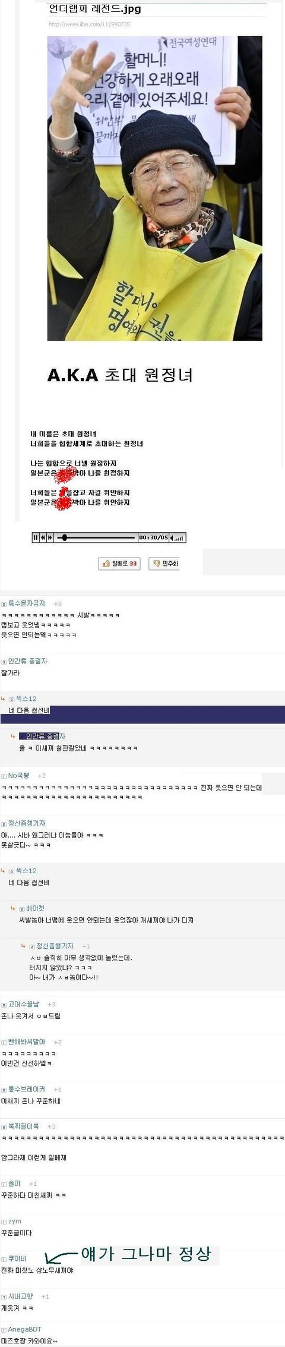Click the audio player seek slider knob
This screenshot has height=1347, width=285.
[64, 537]
